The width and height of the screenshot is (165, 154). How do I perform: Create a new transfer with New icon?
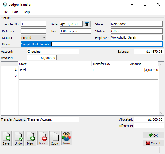pos(30,138)
